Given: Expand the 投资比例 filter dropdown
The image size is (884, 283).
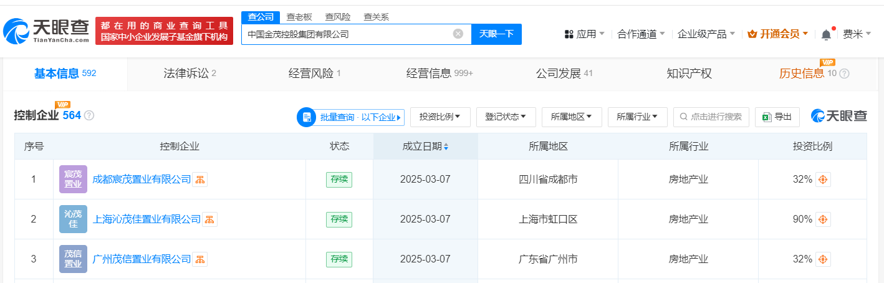Looking at the screenshot, I should tap(440, 117).
